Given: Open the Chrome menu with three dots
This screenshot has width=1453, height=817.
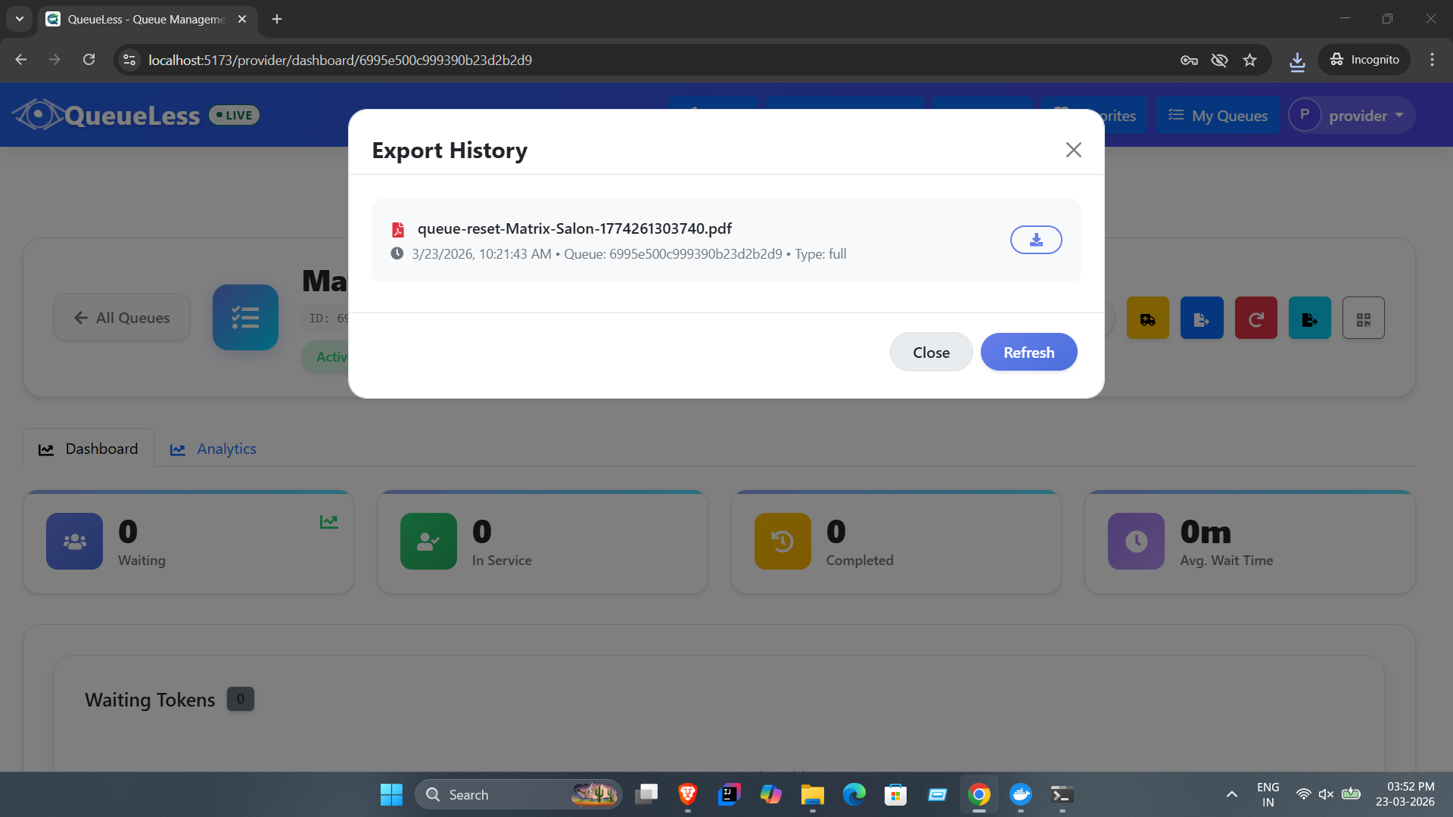Looking at the screenshot, I should tap(1432, 60).
